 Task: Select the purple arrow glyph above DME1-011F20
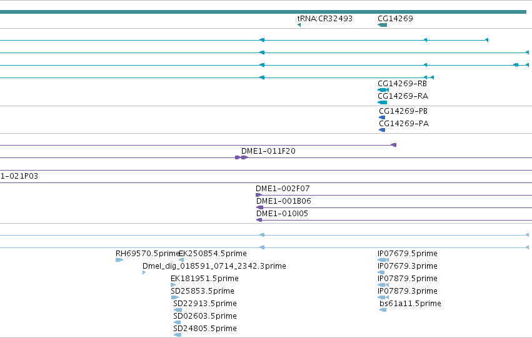[394, 145]
